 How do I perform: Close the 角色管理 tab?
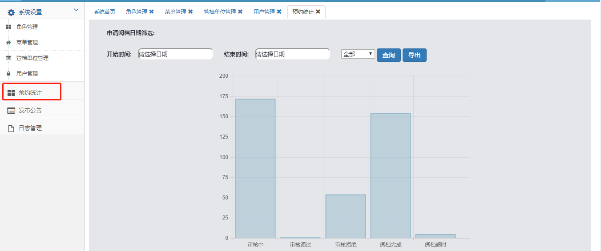[x=152, y=12]
